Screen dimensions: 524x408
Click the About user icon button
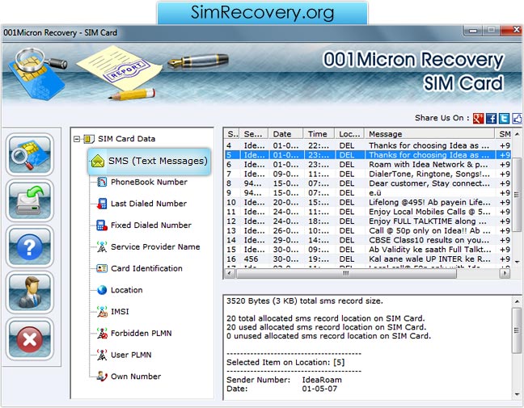pos(30,292)
